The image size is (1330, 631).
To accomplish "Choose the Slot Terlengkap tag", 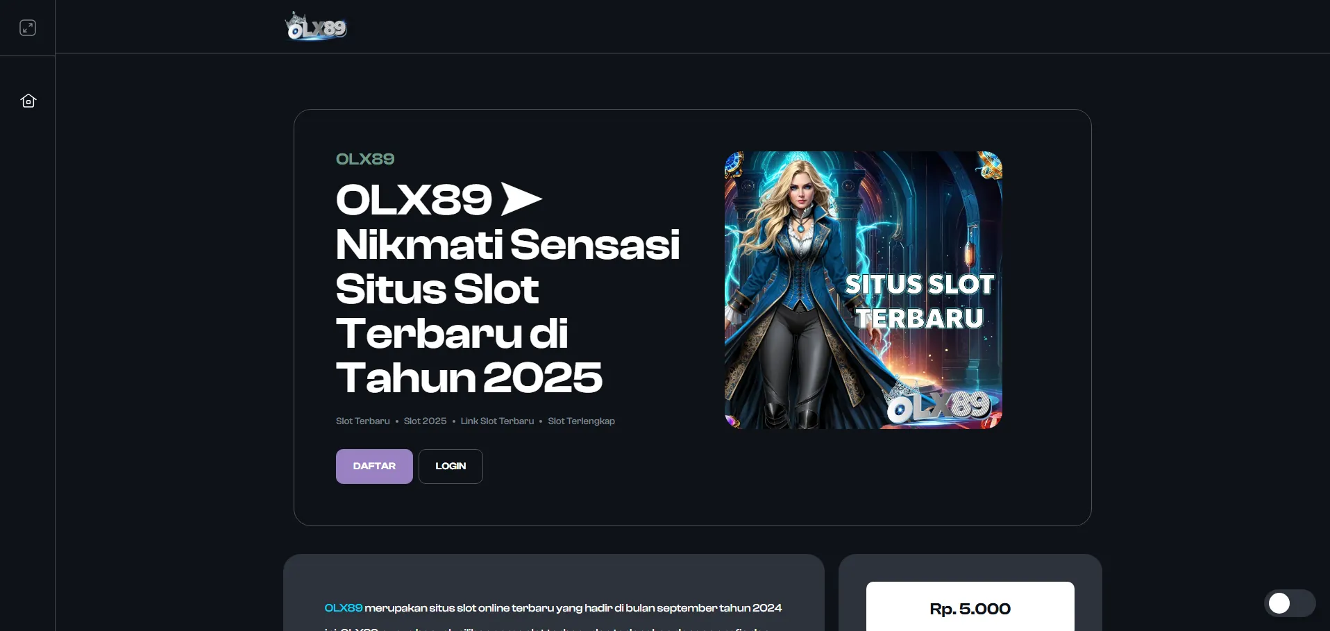I will [581, 421].
